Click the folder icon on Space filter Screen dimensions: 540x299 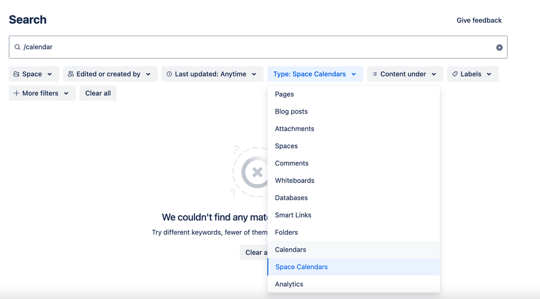(16, 74)
